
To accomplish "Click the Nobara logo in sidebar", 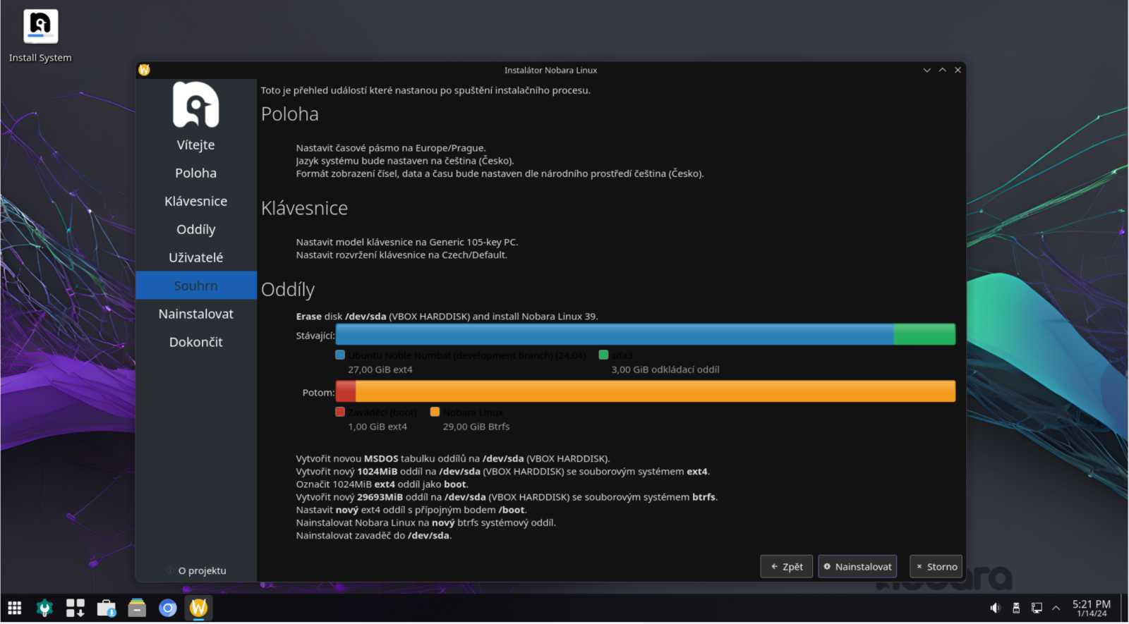I will click(x=196, y=104).
